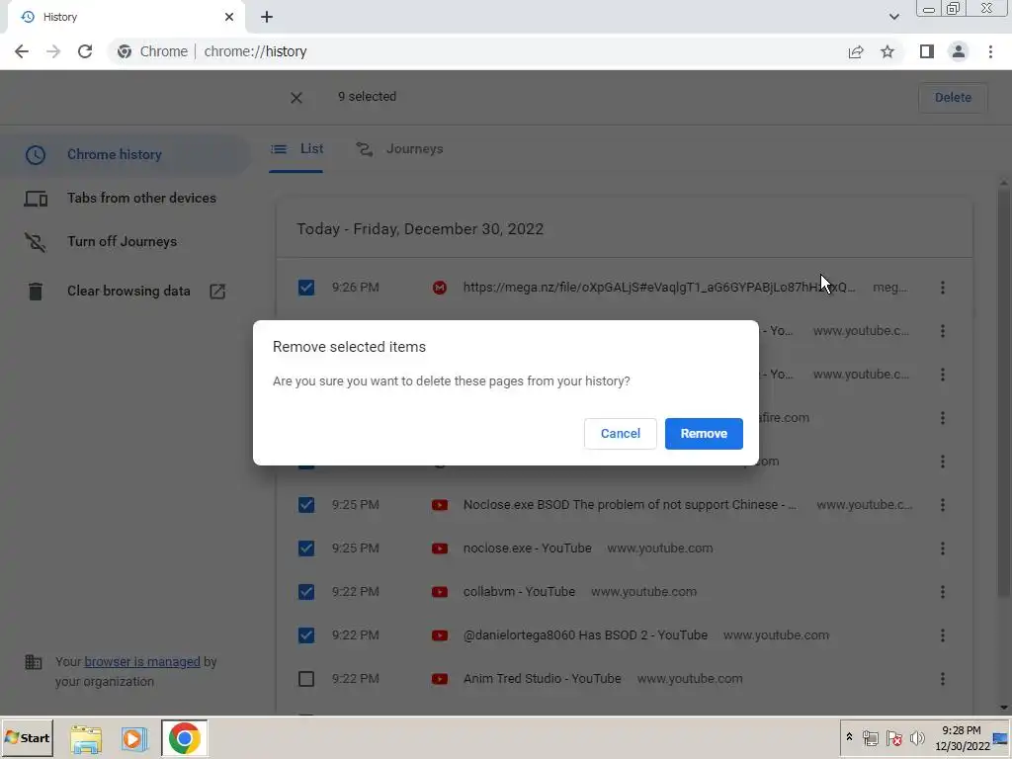The height and width of the screenshot is (759, 1012).
Task: Click the browser forward arrow
Action: tap(53, 51)
